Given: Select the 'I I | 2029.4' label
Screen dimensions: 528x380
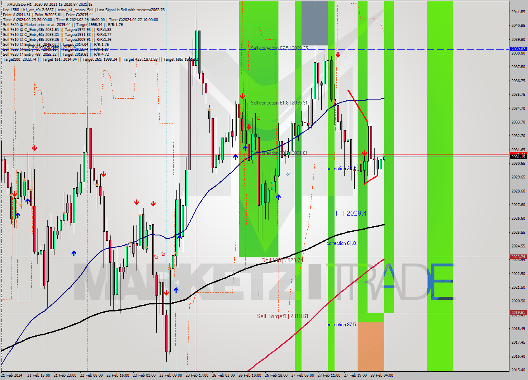Looking at the screenshot, I should [351, 213].
